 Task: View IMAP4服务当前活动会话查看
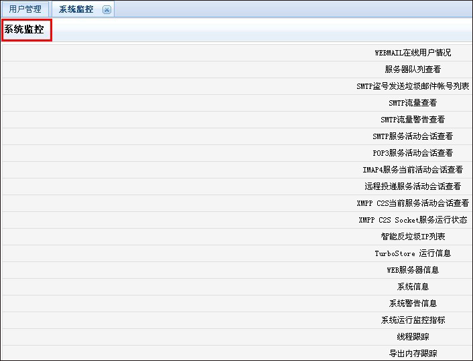pos(413,170)
